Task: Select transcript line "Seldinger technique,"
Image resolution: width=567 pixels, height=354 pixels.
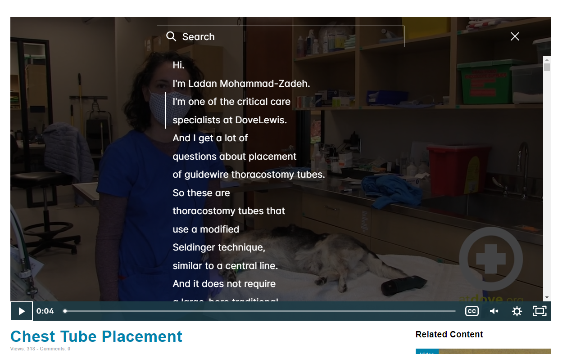Action: click(x=219, y=247)
